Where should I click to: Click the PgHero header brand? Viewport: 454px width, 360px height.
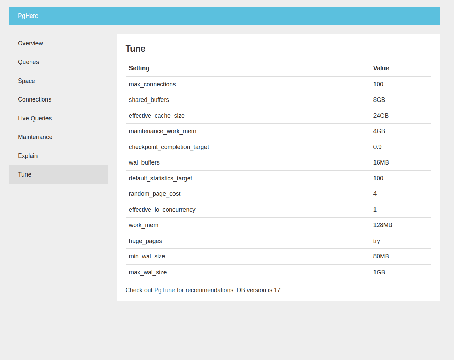pos(28,16)
